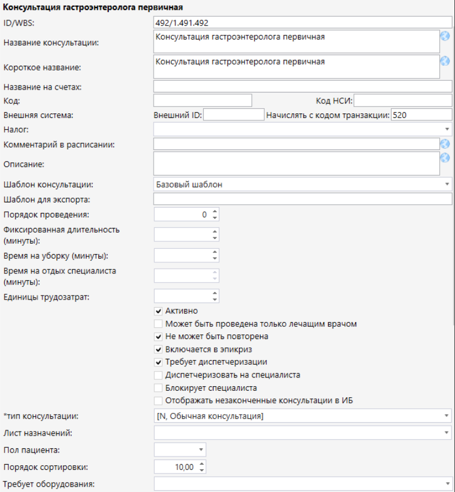Click globe icon next to Название консультации

445,35
